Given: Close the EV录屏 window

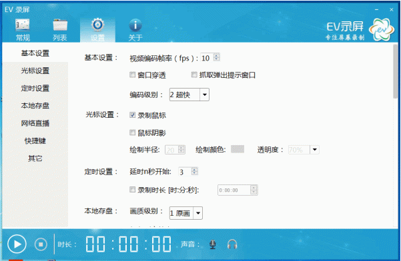Looking at the screenshot, I should pyautogui.click(x=391, y=10).
